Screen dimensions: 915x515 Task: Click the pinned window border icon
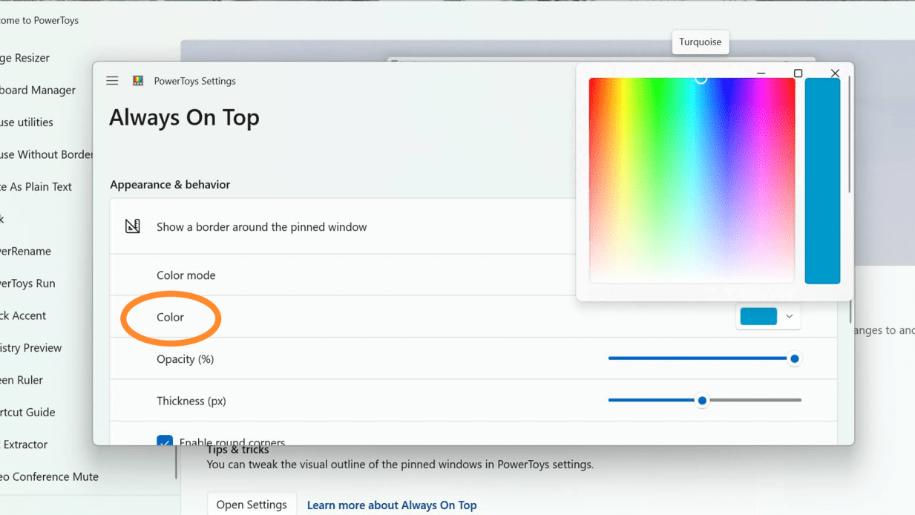(x=133, y=226)
